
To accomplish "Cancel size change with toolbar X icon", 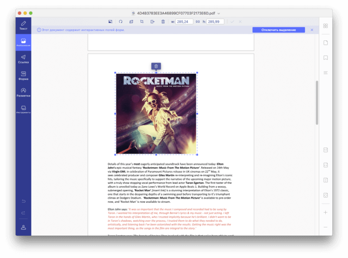I will 240,21.
